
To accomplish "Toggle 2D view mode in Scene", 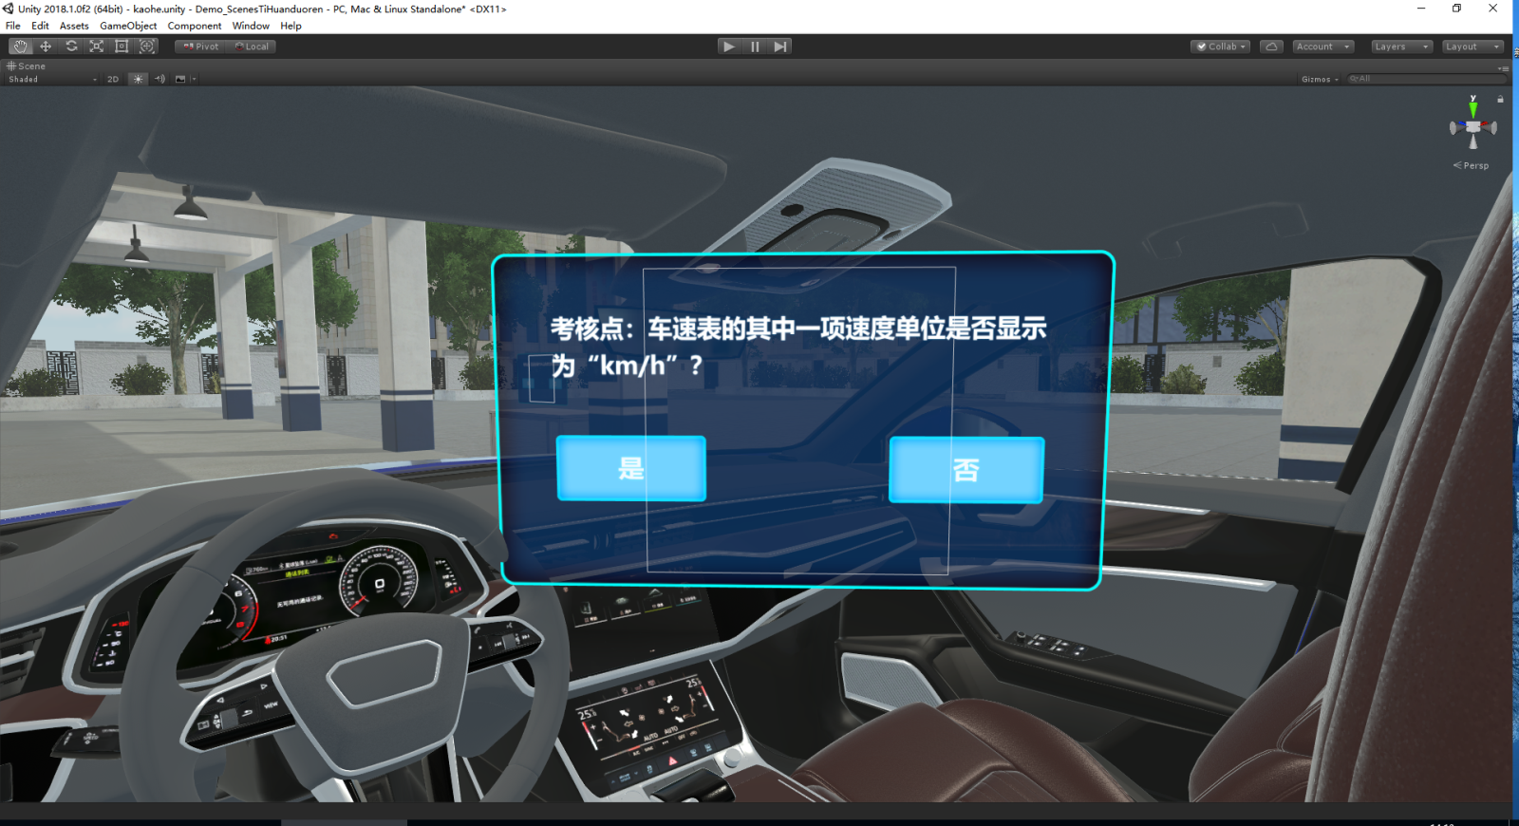I will click(x=113, y=80).
